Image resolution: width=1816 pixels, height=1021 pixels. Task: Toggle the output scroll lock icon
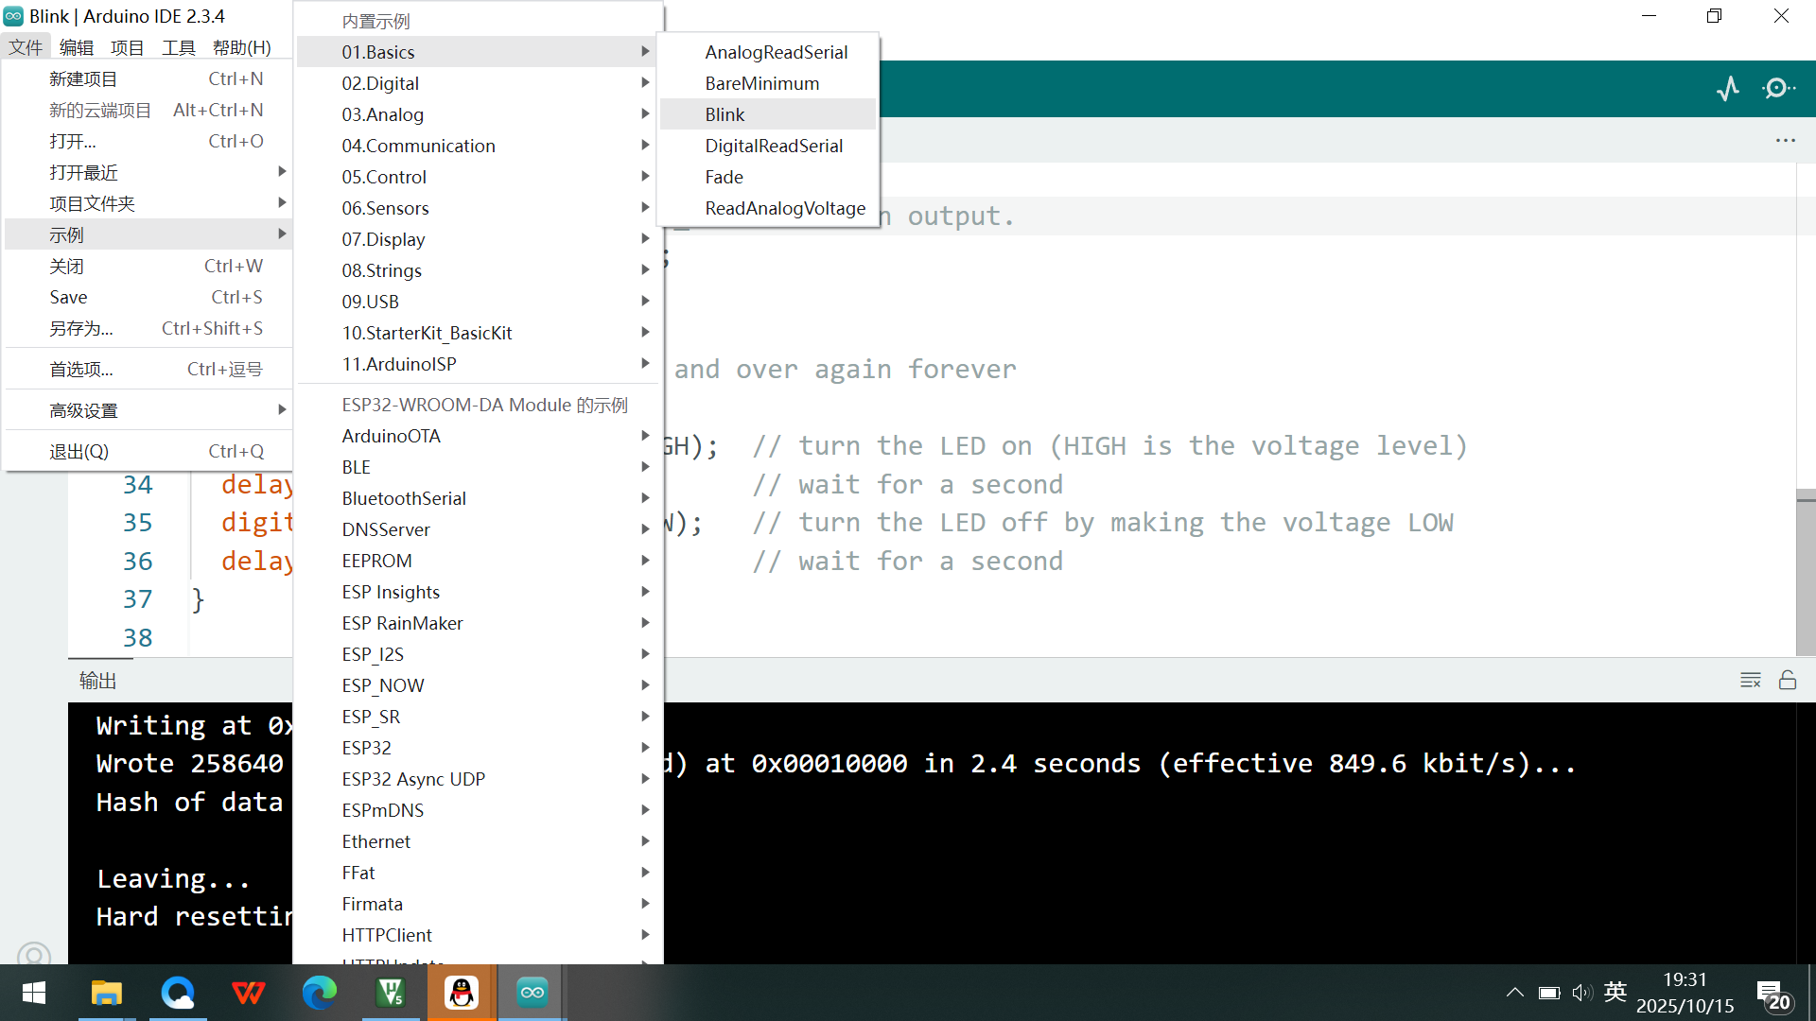pyautogui.click(x=1788, y=681)
